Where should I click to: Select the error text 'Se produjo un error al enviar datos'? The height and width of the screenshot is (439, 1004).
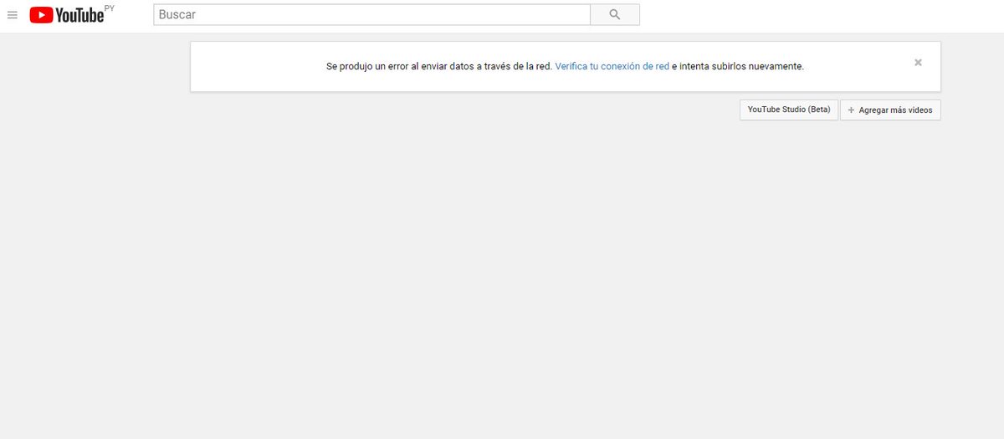[402, 66]
